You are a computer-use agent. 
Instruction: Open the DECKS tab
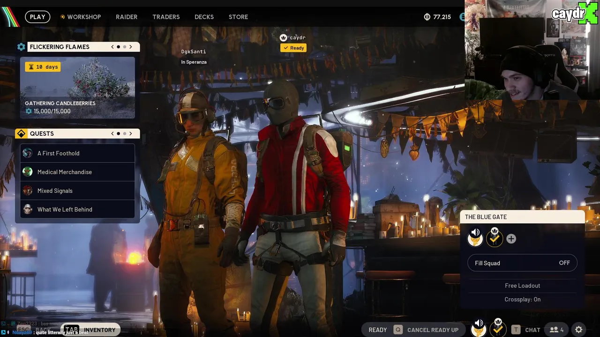click(204, 17)
